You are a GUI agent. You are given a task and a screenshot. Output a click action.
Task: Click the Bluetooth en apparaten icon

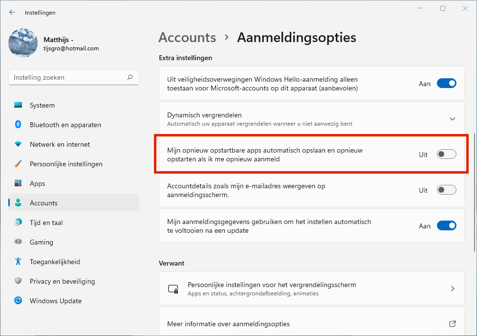click(x=18, y=125)
